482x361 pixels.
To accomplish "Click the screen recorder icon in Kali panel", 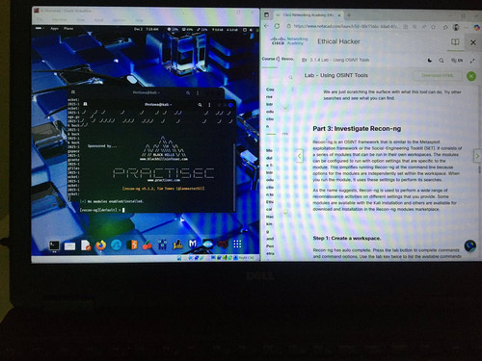I will click(x=245, y=30).
